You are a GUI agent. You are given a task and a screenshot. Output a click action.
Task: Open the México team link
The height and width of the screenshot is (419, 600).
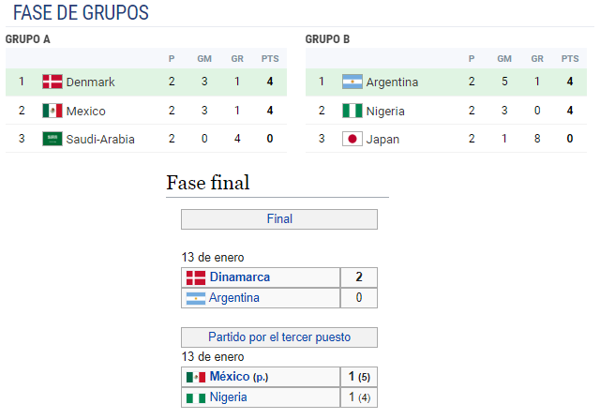(230, 377)
